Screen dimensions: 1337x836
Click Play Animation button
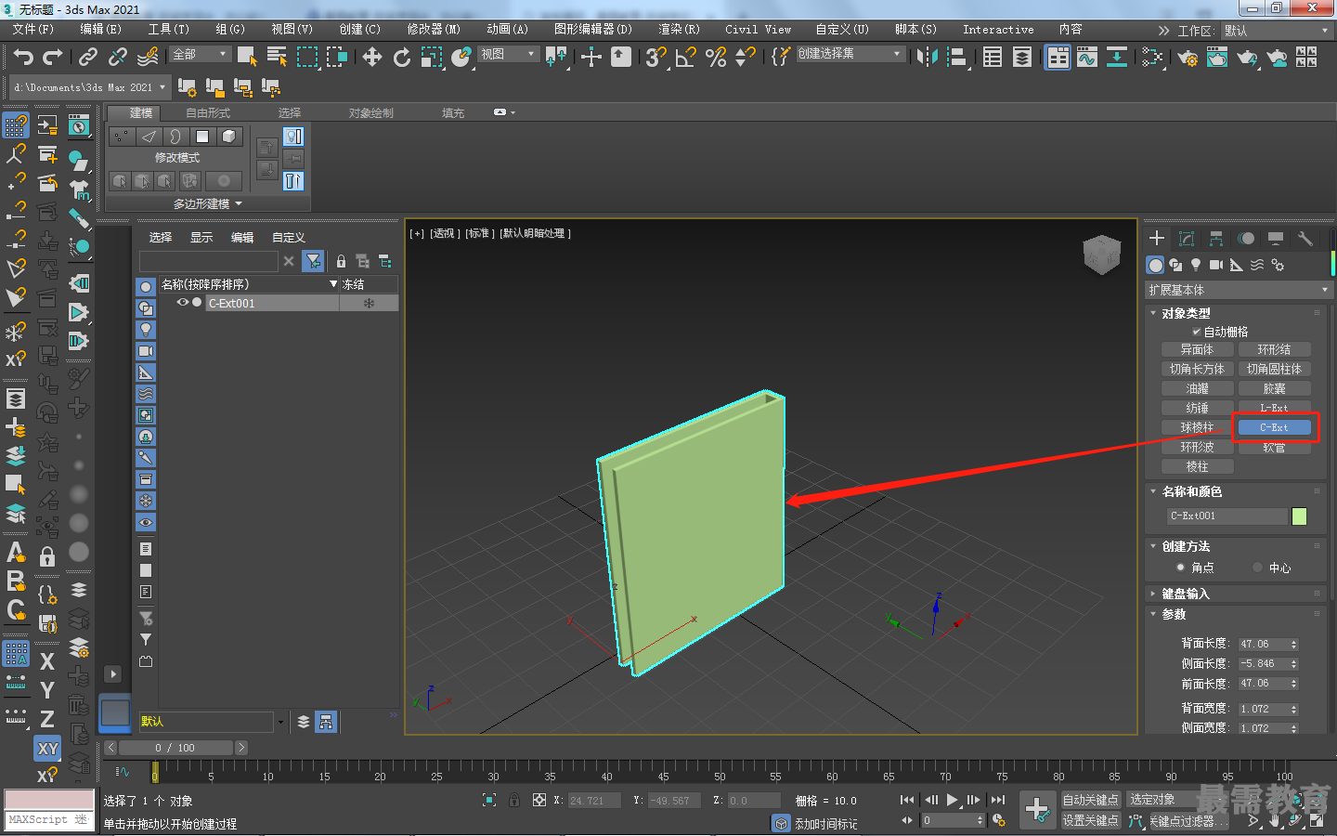[953, 800]
